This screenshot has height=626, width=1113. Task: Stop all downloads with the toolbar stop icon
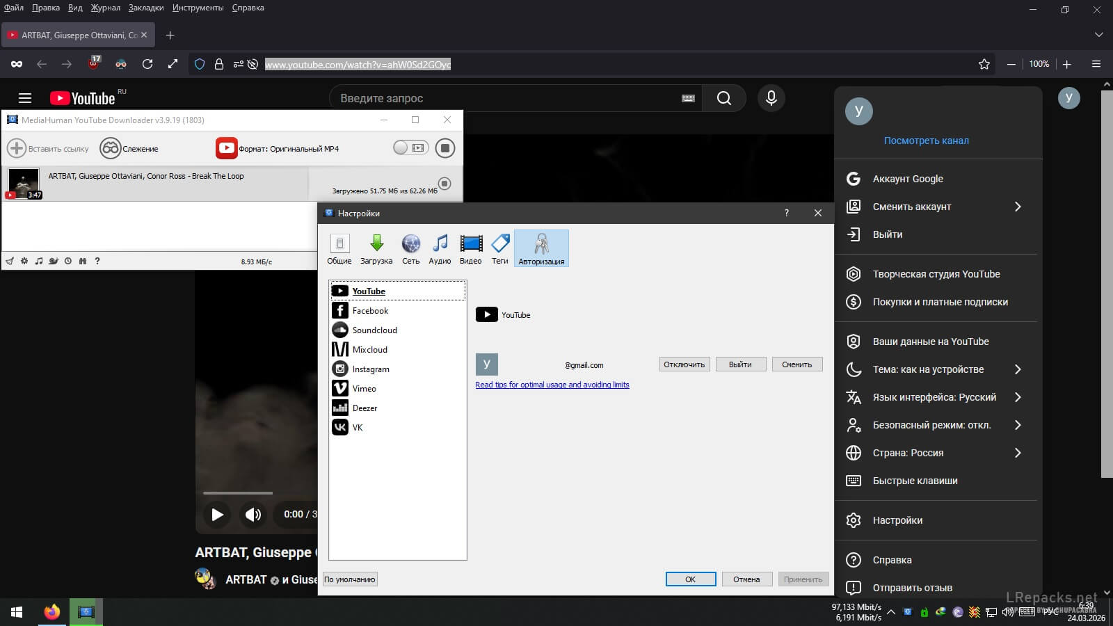(445, 148)
